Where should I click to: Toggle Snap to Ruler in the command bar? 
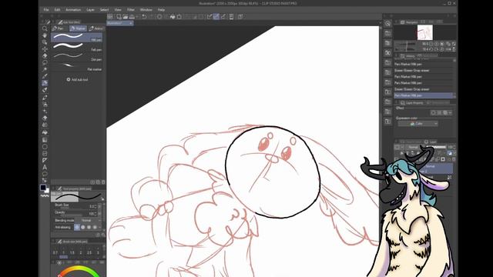point(210,17)
